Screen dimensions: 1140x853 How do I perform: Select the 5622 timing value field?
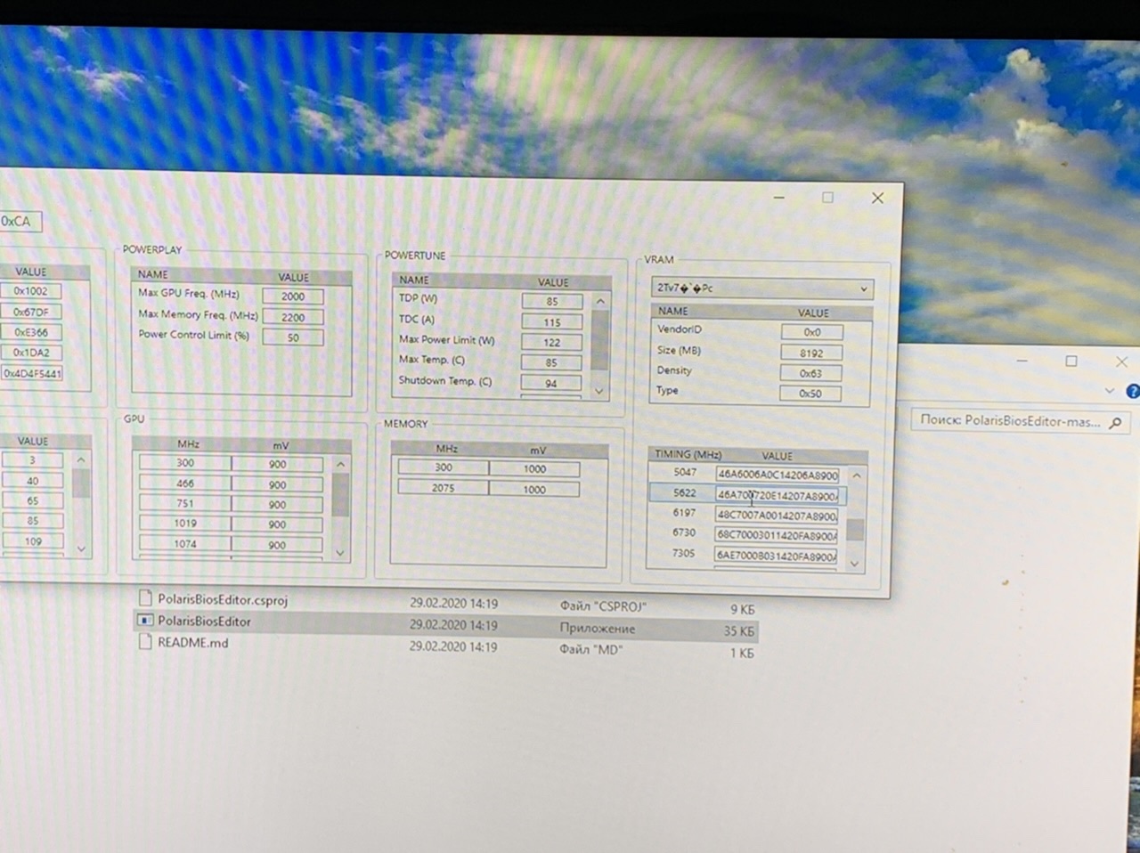(778, 495)
